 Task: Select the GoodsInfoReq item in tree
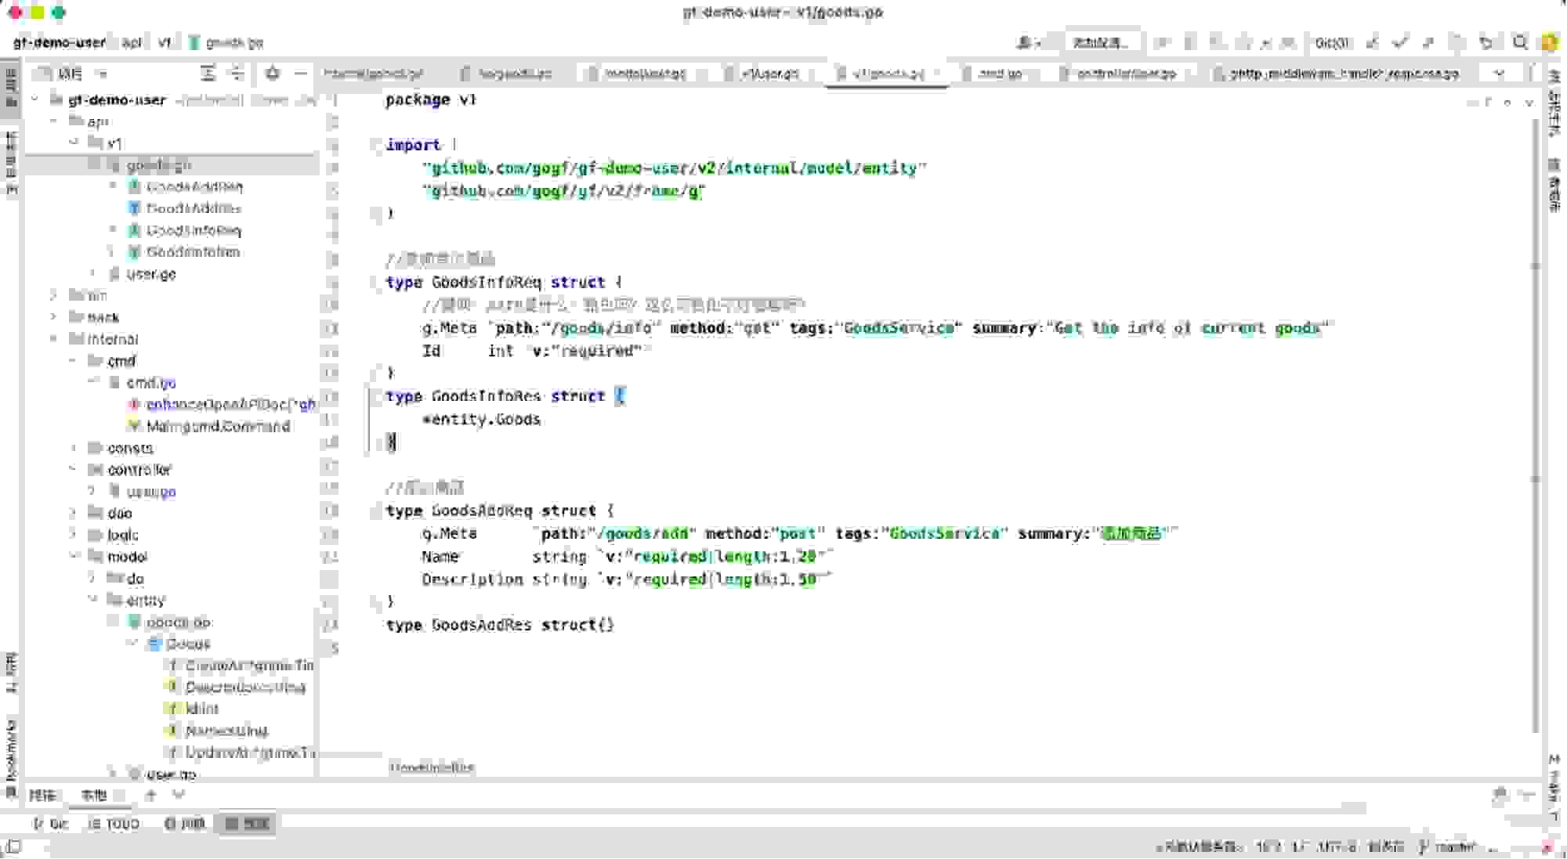click(x=194, y=230)
